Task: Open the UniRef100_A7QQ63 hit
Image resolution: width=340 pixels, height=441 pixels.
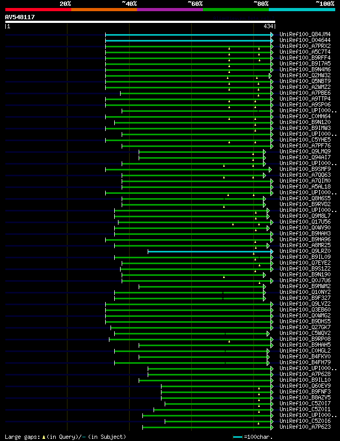Action: [x=305, y=175]
